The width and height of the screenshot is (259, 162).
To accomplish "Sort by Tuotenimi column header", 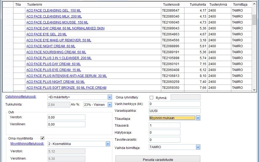I will [x=93, y=5].
